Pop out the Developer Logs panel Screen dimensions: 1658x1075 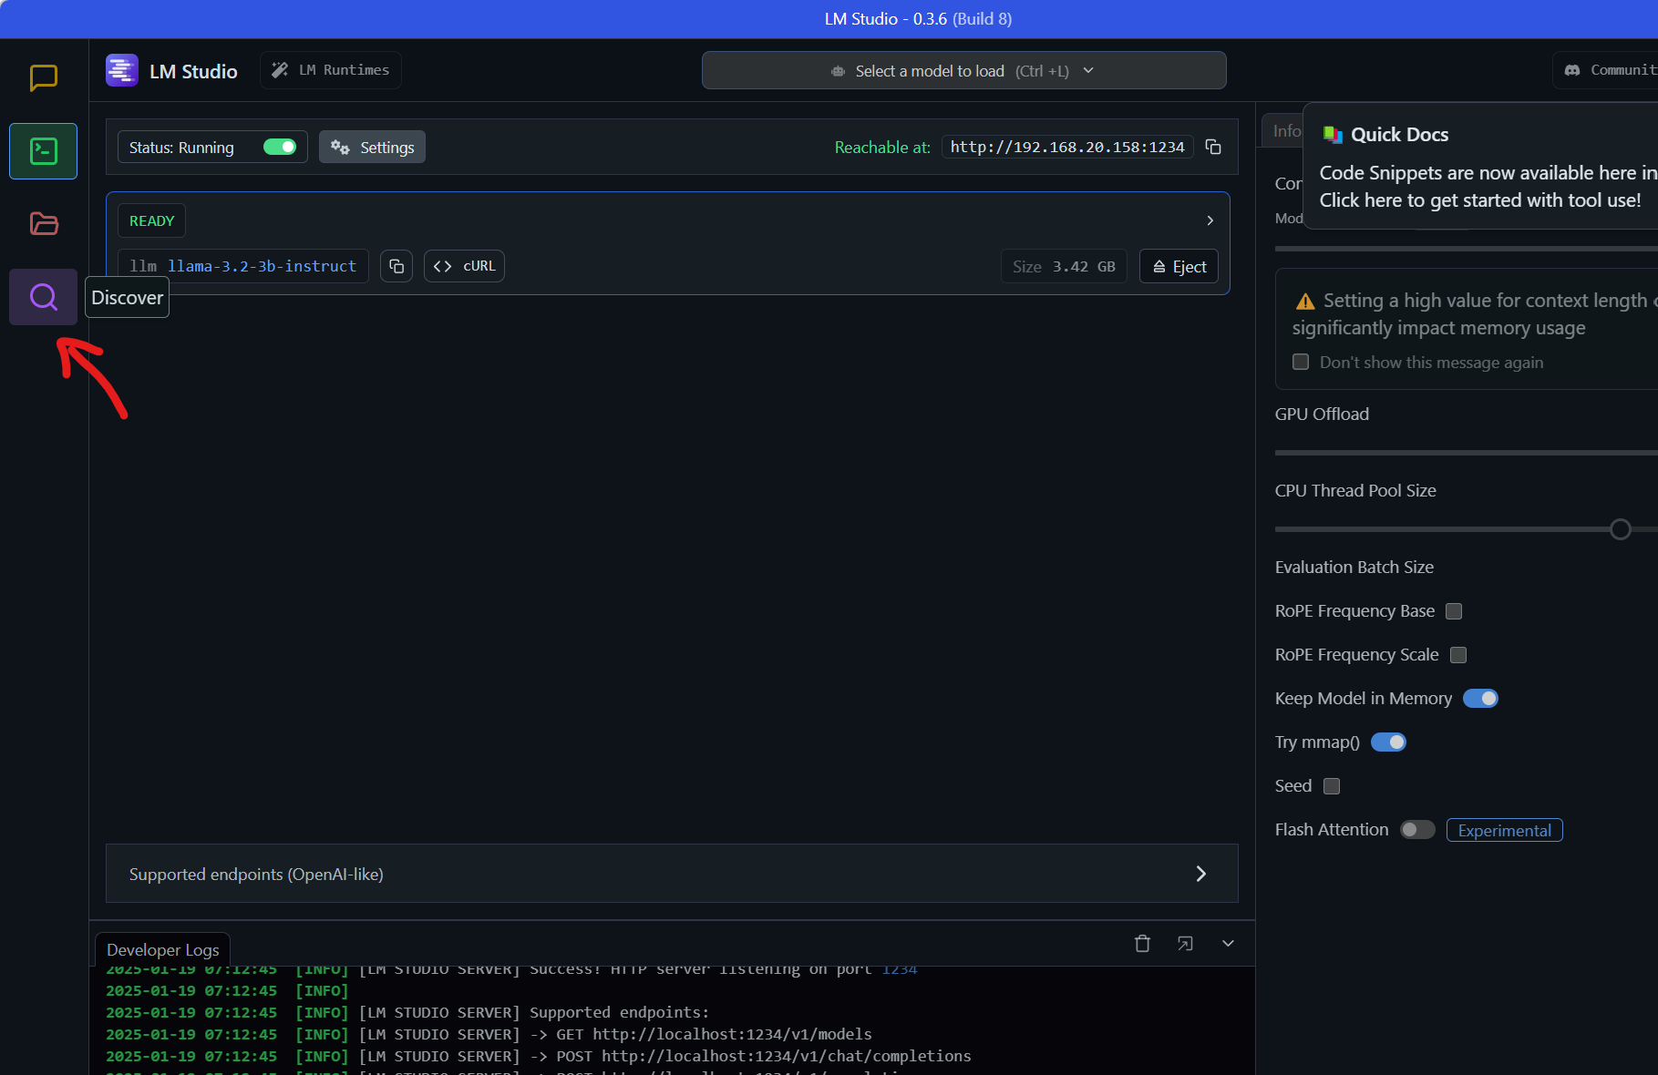pos(1185,944)
